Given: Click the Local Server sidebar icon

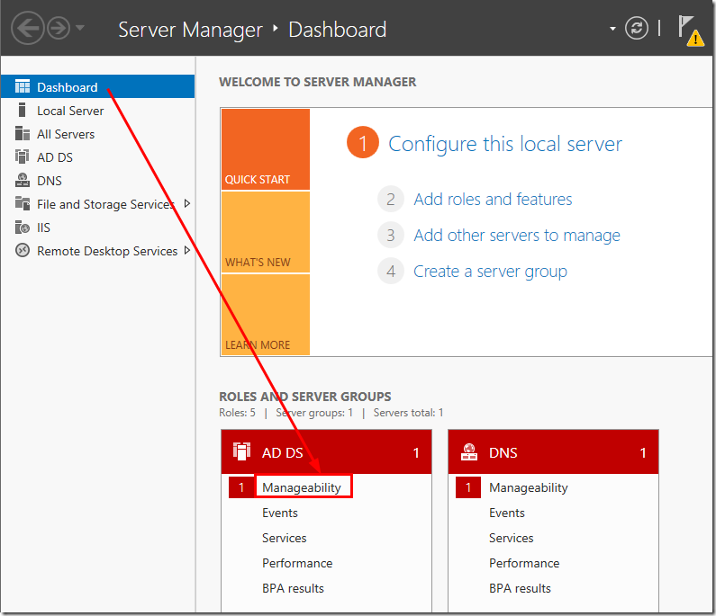Looking at the screenshot, I should pos(23,111).
